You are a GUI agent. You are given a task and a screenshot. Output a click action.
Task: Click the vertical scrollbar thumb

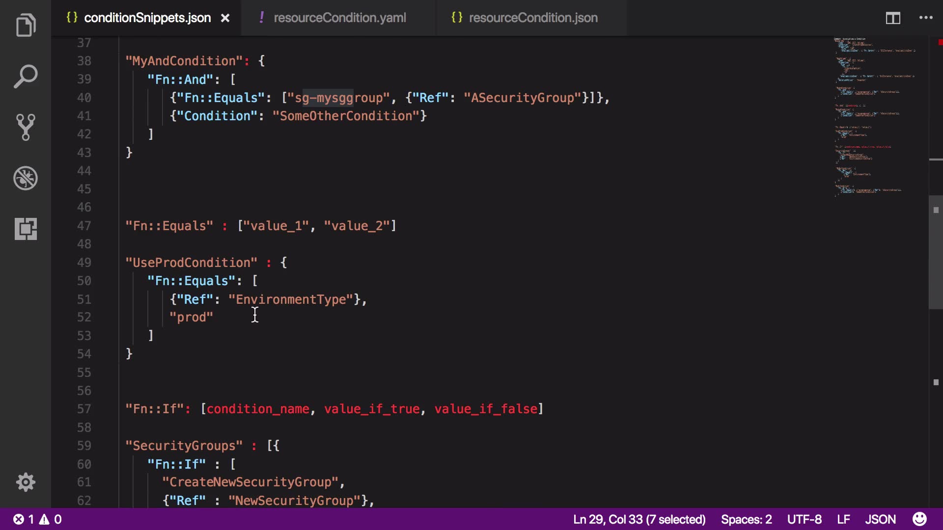(935, 252)
